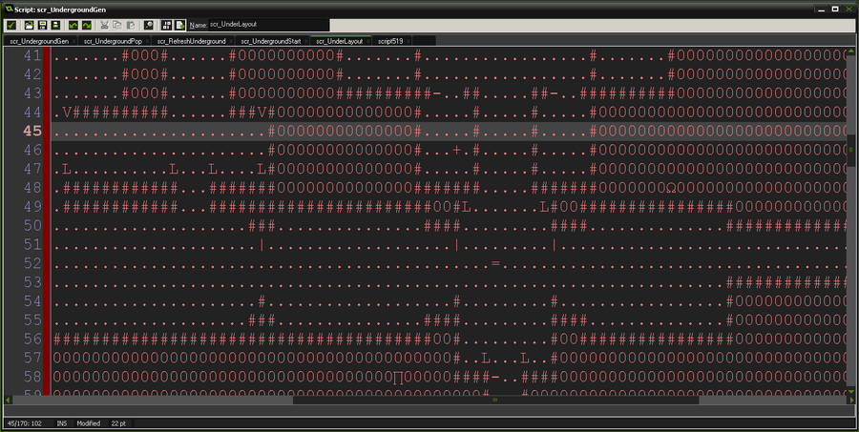The width and height of the screenshot is (859, 432).
Task: Paste from clipboard icon
Action: pyautogui.click(x=131, y=25)
